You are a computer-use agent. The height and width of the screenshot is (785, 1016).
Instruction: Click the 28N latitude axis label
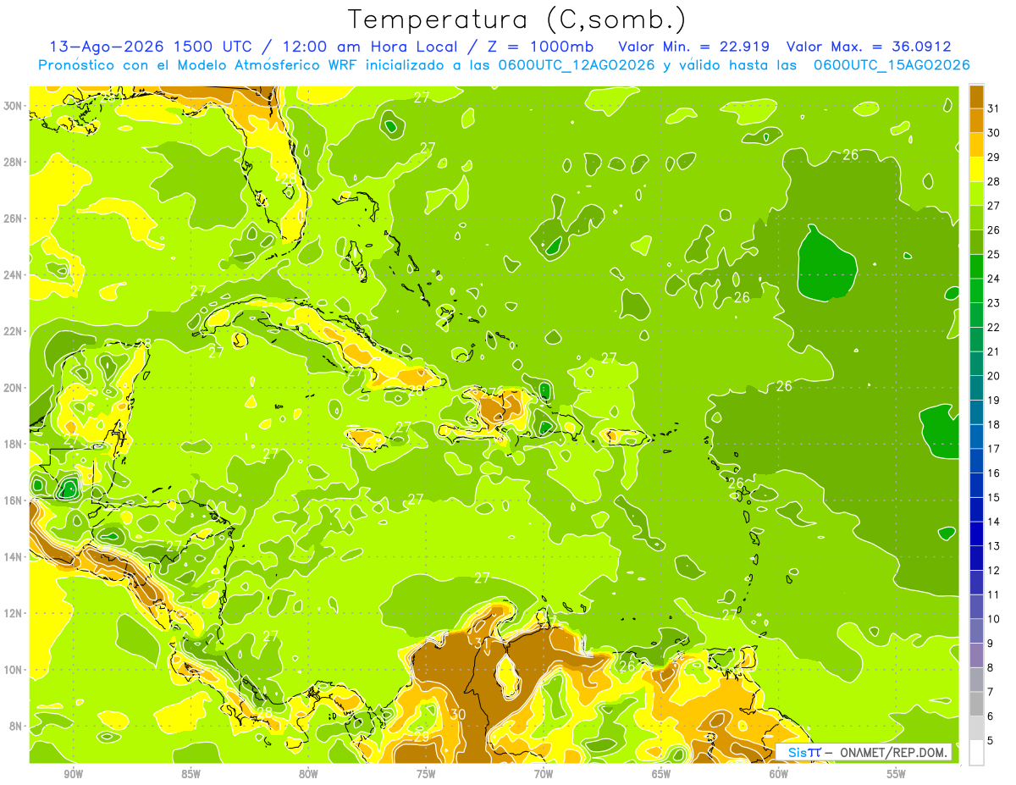(x=14, y=162)
